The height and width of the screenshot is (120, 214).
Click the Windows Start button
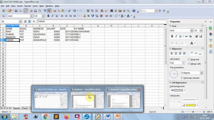(4, 117)
